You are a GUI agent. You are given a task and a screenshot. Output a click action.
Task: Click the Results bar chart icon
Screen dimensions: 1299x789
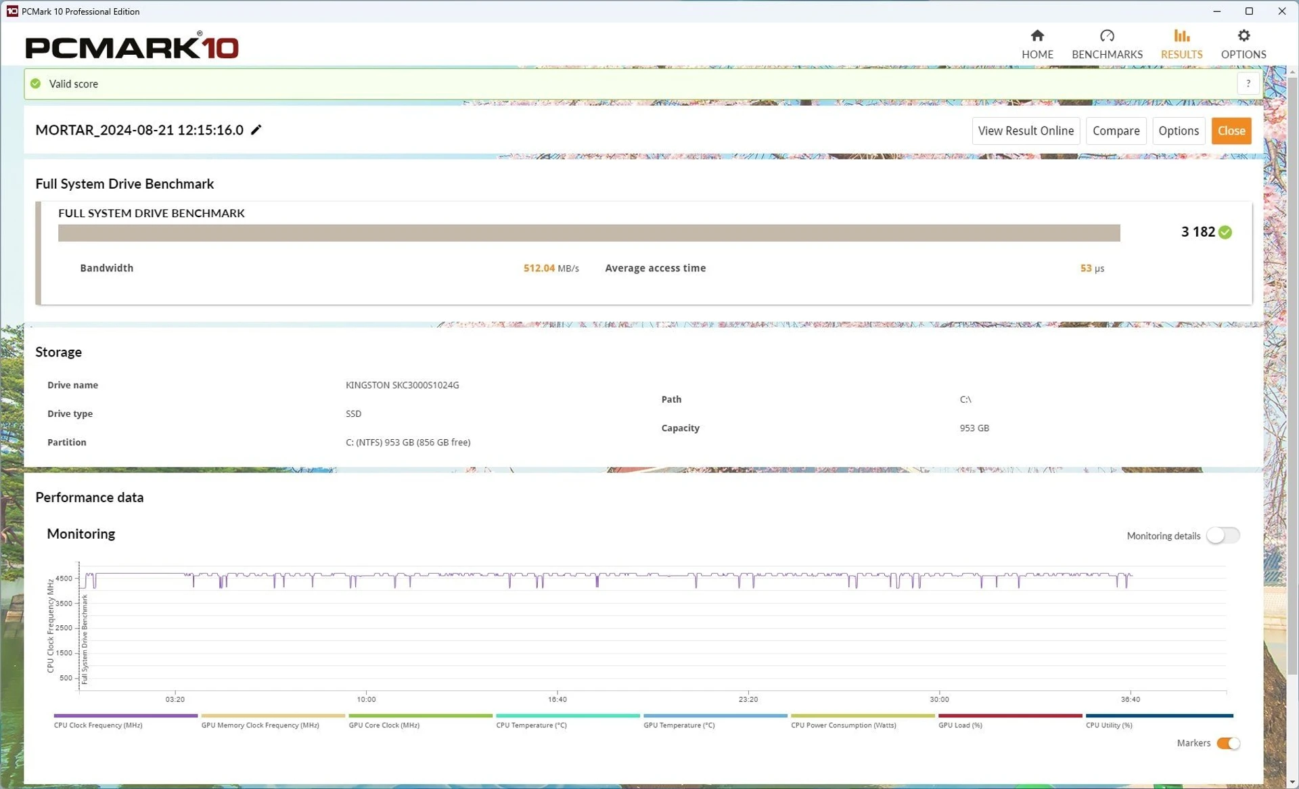point(1181,36)
